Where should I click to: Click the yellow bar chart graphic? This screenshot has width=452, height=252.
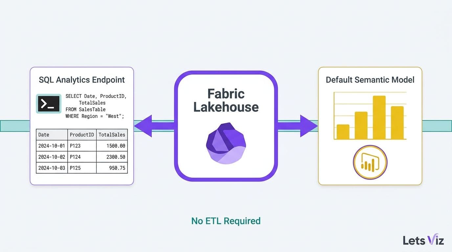click(370, 116)
